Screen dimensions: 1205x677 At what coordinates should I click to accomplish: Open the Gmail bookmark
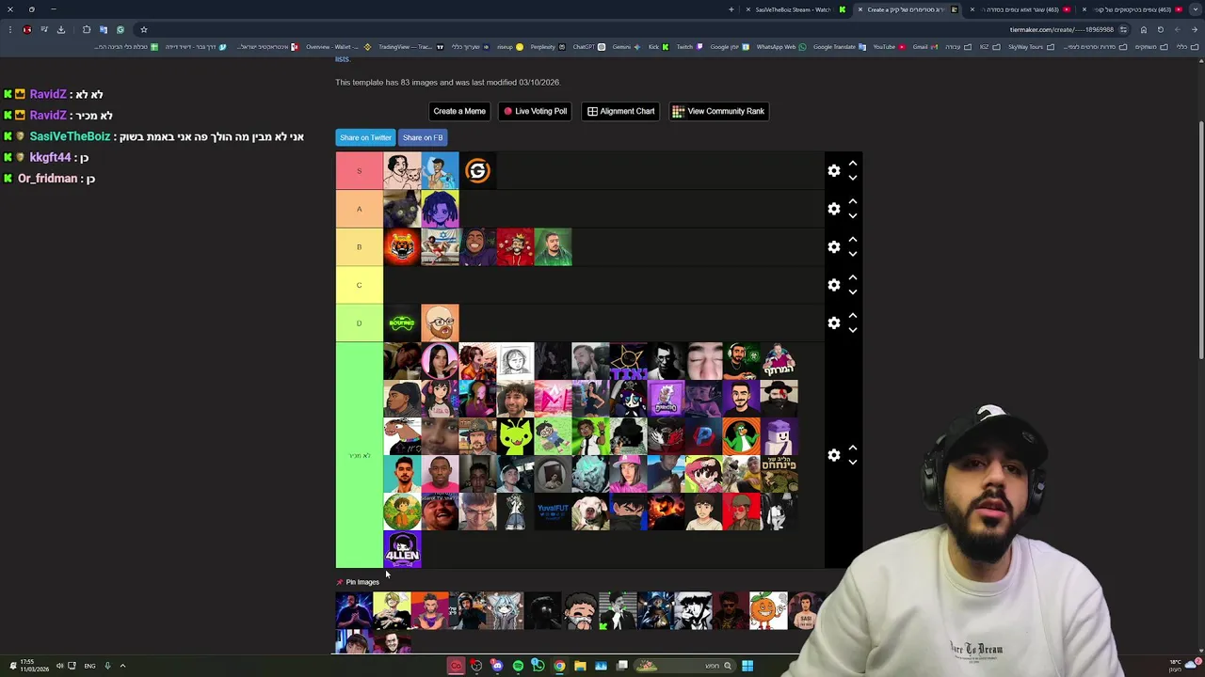[x=925, y=47]
